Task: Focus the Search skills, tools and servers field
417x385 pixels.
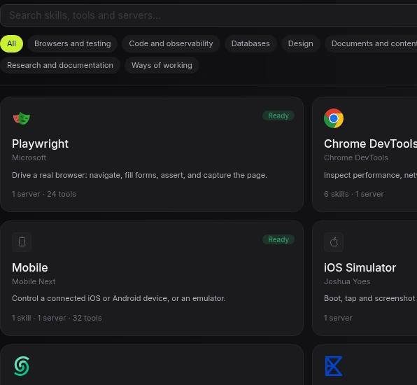Action: click(x=208, y=15)
